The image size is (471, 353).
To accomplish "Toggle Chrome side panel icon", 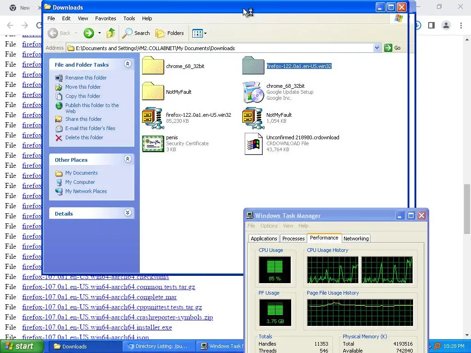I will tap(431, 25).
